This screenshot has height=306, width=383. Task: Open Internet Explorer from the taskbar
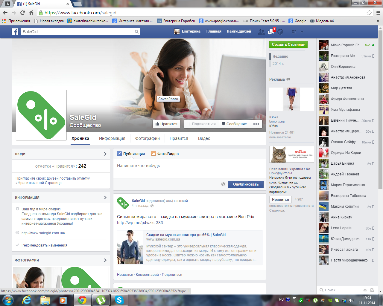tap(27, 300)
